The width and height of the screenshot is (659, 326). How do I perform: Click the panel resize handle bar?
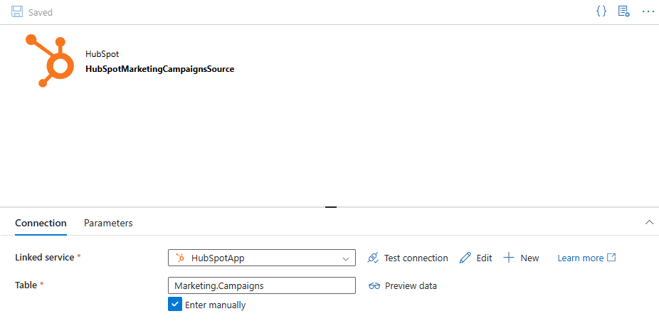[x=331, y=207]
